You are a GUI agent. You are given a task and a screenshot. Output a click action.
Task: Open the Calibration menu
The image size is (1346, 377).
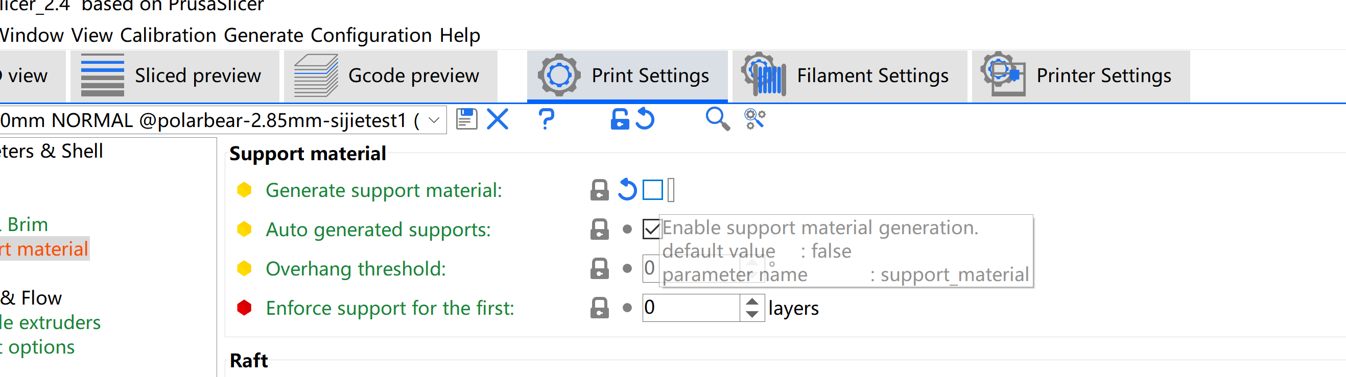pyautogui.click(x=168, y=35)
